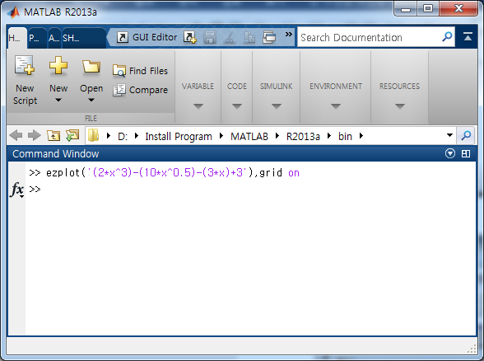The image size is (484, 361).
Task: Click Compare files button
Action: (x=141, y=90)
